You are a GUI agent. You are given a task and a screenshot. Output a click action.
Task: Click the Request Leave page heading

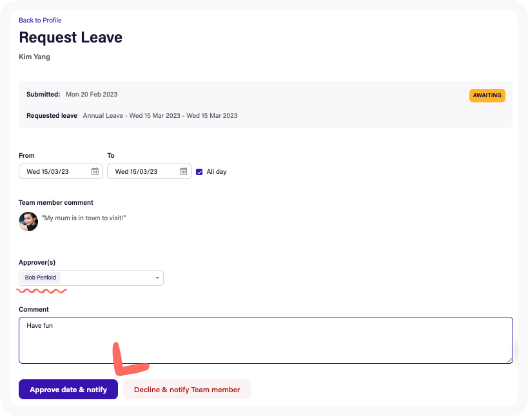(x=70, y=37)
